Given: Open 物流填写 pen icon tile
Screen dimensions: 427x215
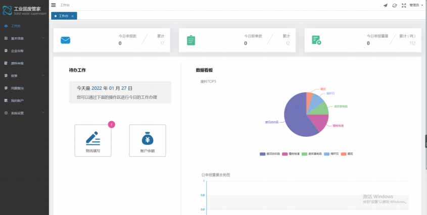Looking at the screenshot, I should pyautogui.click(x=92, y=140).
